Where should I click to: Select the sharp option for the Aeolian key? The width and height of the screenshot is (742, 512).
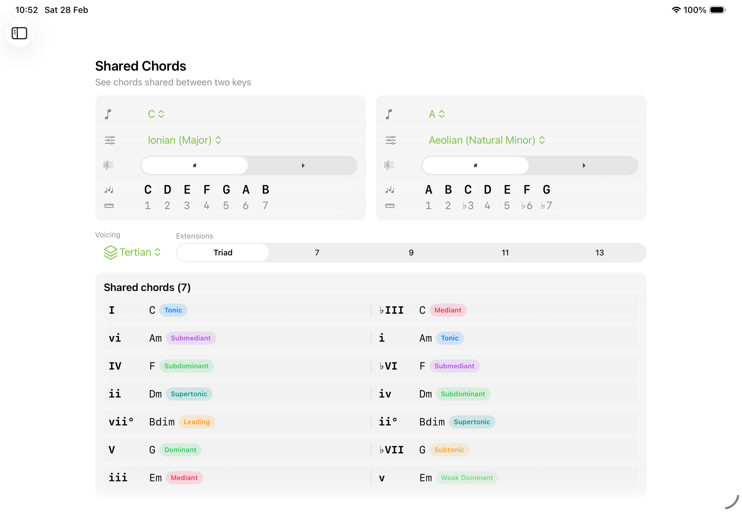(475, 165)
